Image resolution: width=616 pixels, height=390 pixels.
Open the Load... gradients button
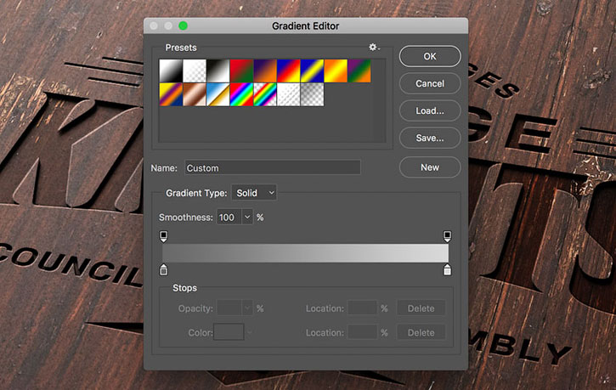[x=430, y=110]
